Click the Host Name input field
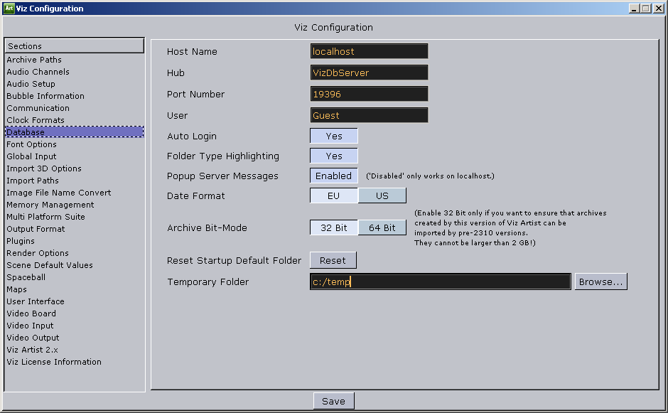Screen dimensions: 668x413 pos(369,52)
